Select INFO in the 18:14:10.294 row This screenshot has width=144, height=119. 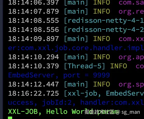[101, 57]
